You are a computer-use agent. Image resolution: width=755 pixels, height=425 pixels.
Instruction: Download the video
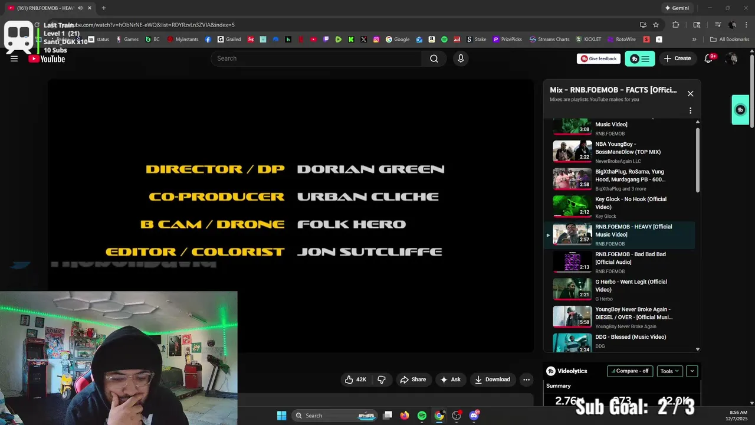[x=493, y=380]
